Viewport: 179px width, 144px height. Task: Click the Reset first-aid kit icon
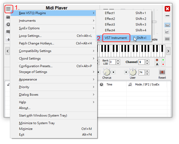[162, 72]
